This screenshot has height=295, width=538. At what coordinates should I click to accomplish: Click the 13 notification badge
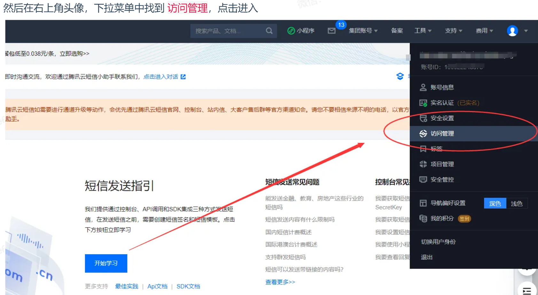click(x=341, y=25)
